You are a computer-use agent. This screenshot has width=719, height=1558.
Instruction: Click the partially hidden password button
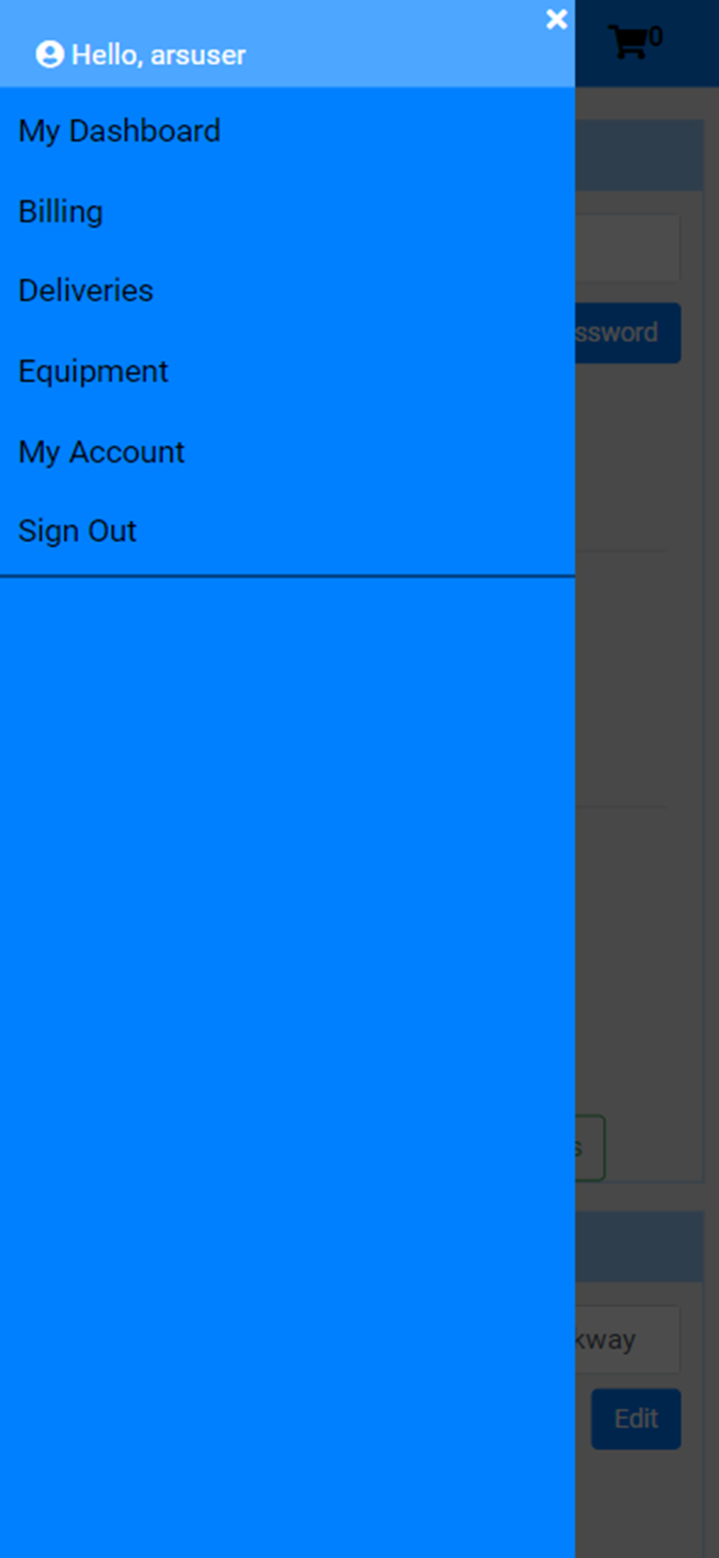(x=628, y=333)
